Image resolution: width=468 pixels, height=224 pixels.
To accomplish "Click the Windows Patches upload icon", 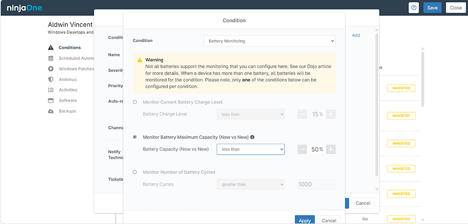I will tap(51, 69).
